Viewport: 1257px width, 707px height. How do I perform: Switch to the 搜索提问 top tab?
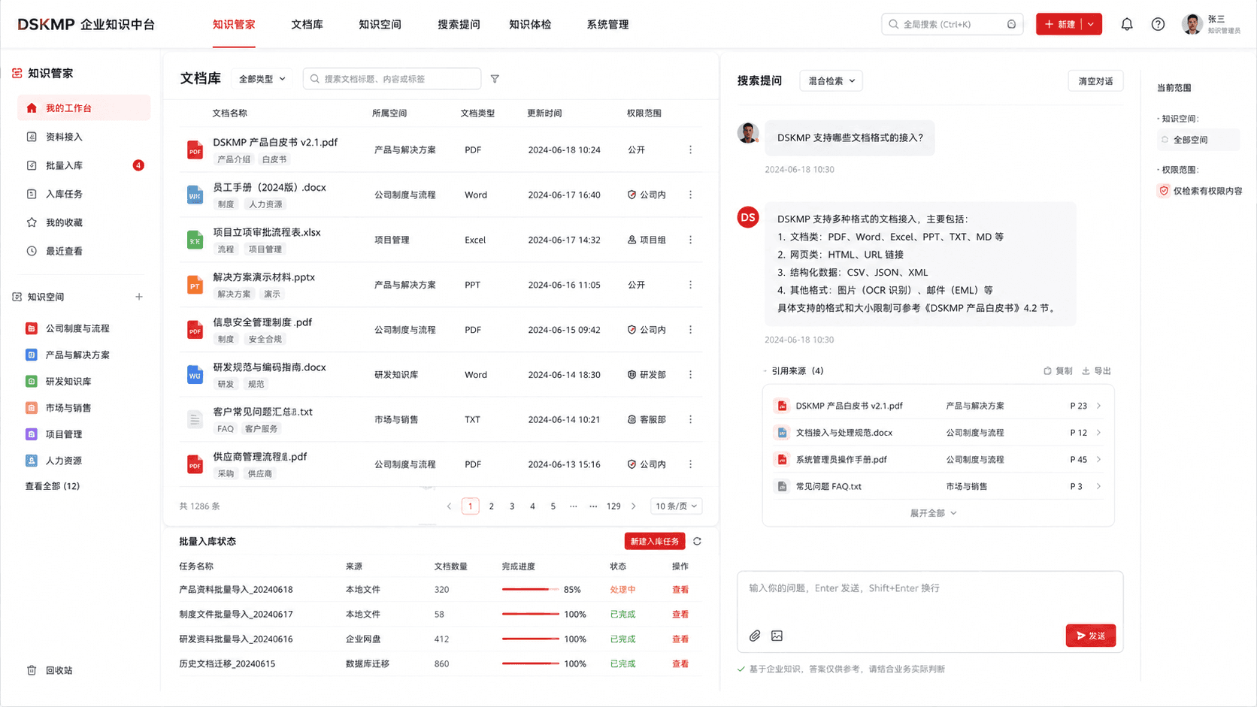click(459, 24)
